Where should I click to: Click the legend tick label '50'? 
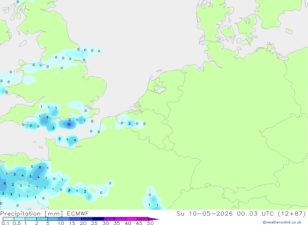(x=150, y=223)
